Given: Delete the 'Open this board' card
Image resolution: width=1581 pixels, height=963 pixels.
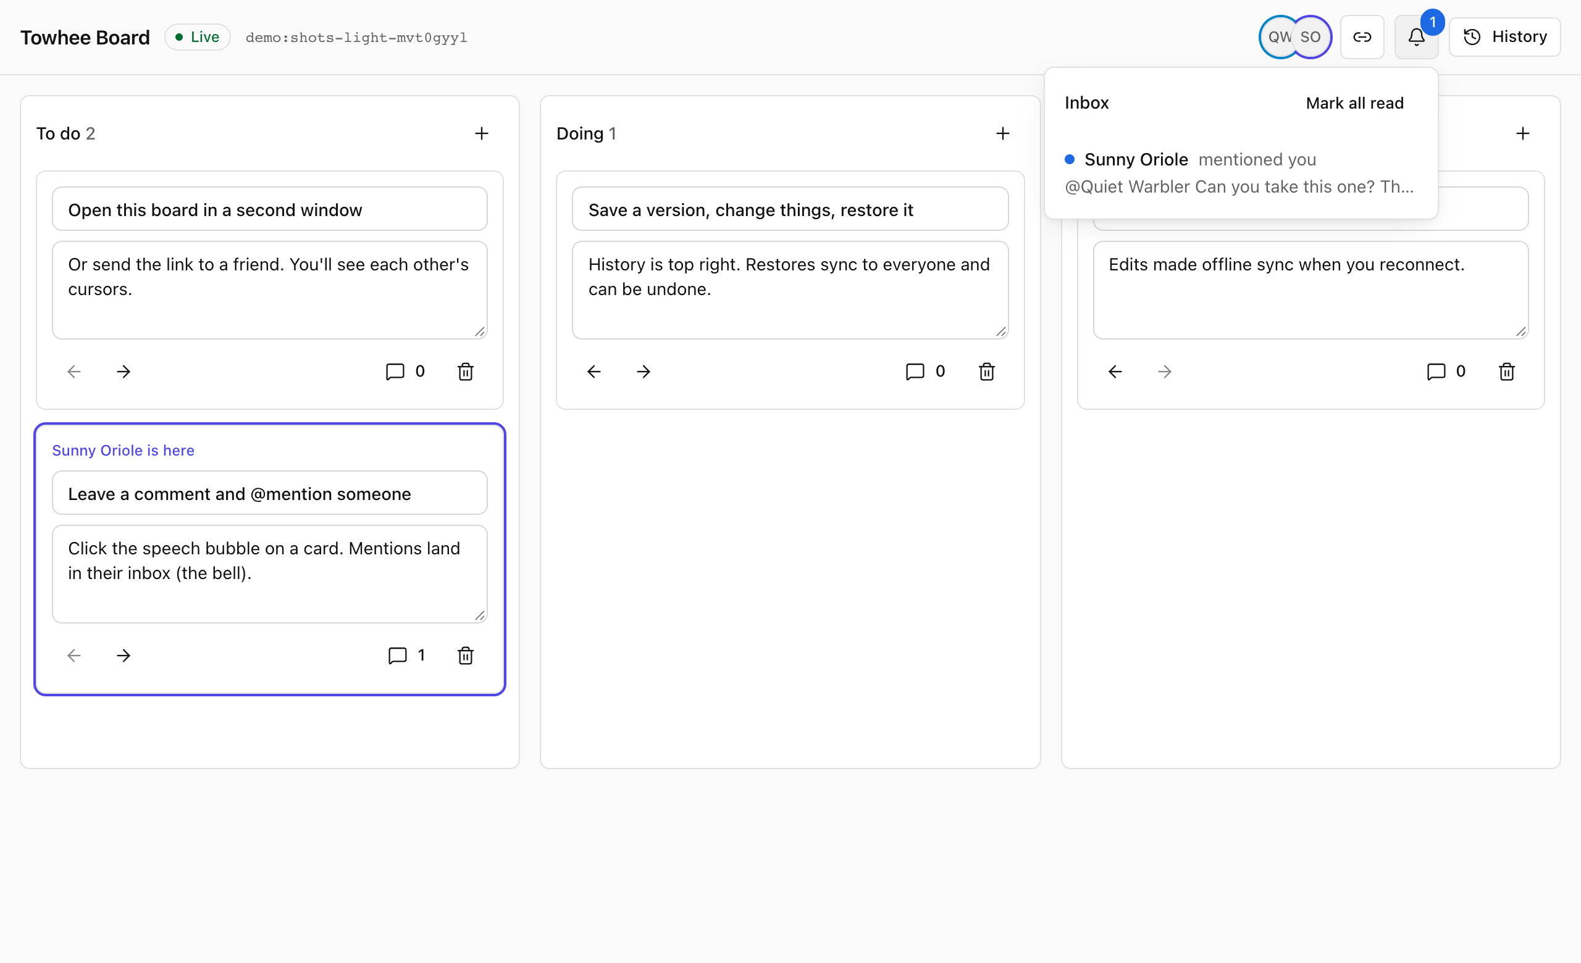Looking at the screenshot, I should (466, 372).
